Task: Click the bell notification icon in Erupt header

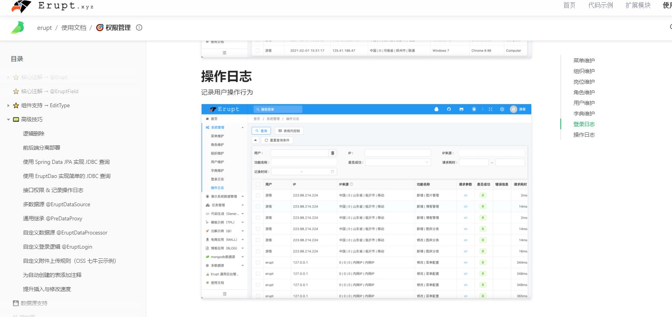Action: (x=436, y=109)
